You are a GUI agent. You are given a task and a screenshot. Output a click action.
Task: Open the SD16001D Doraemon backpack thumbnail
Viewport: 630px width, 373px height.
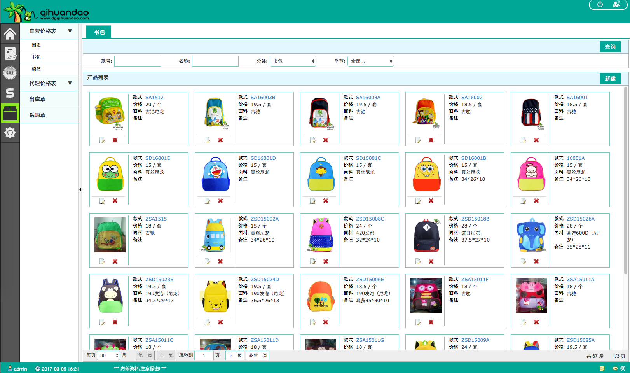216,174
